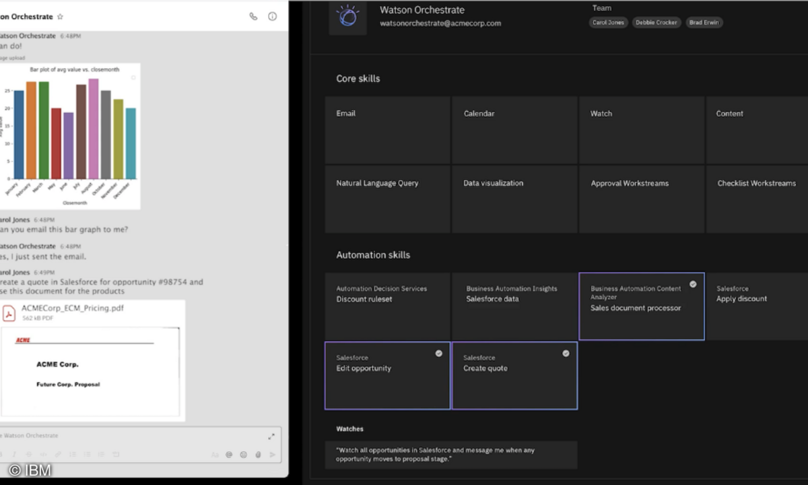Start a call in Watson Orchestrate chat
808x485 pixels.
[x=253, y=16]
